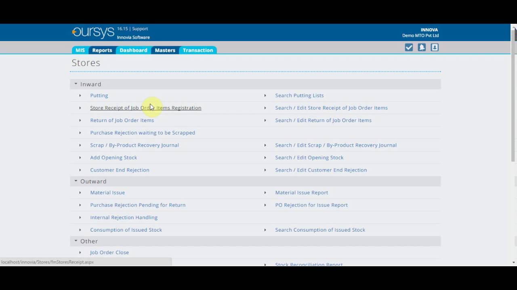Click the Innovia Software text in header

point(133,37)
